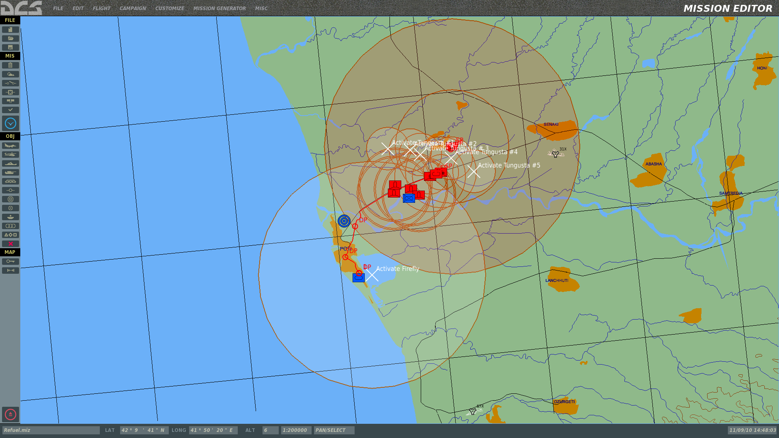Image resolution: width=779 pixels, height=438 pixels.
Task: Click the latitude coordinate readout
Action: point(144,430)
